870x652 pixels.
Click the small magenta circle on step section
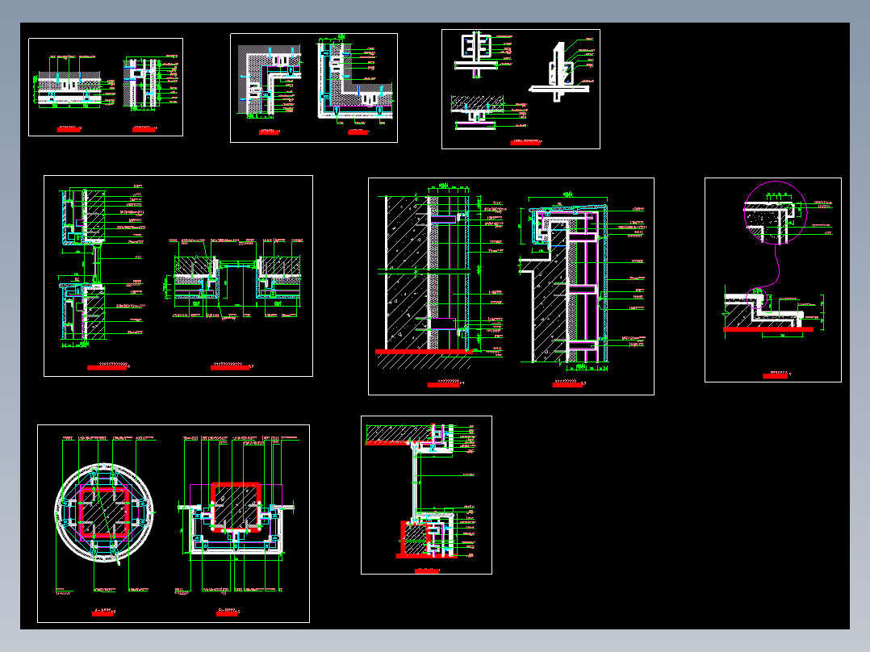pos(757,298)
